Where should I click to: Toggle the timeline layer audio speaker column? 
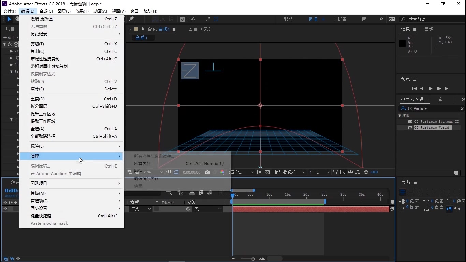pos(10,203)
